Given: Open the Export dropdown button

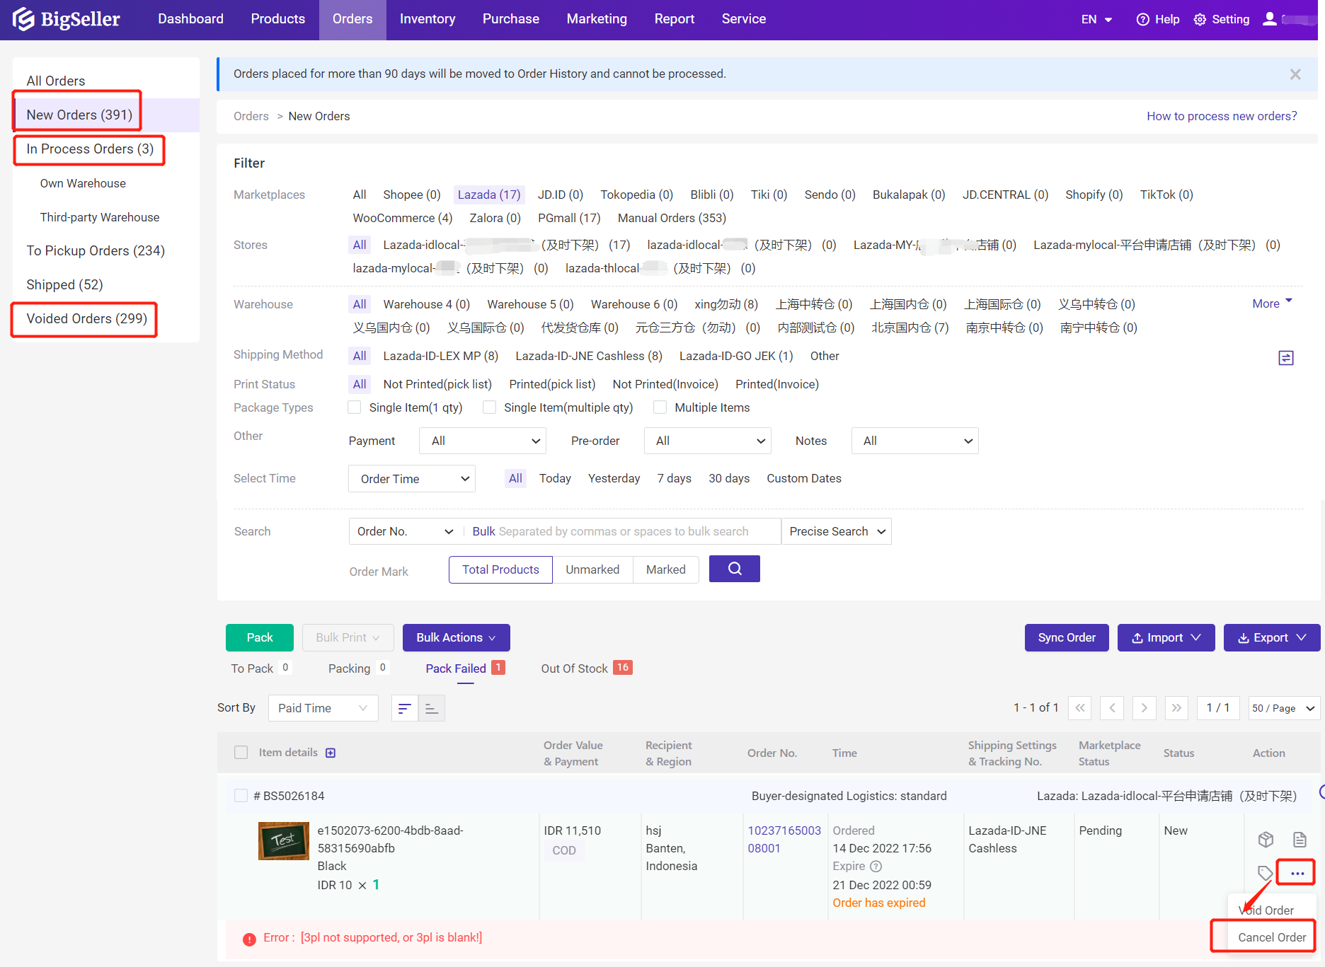Looking at the screenshot, I should tap(1272, 637).
